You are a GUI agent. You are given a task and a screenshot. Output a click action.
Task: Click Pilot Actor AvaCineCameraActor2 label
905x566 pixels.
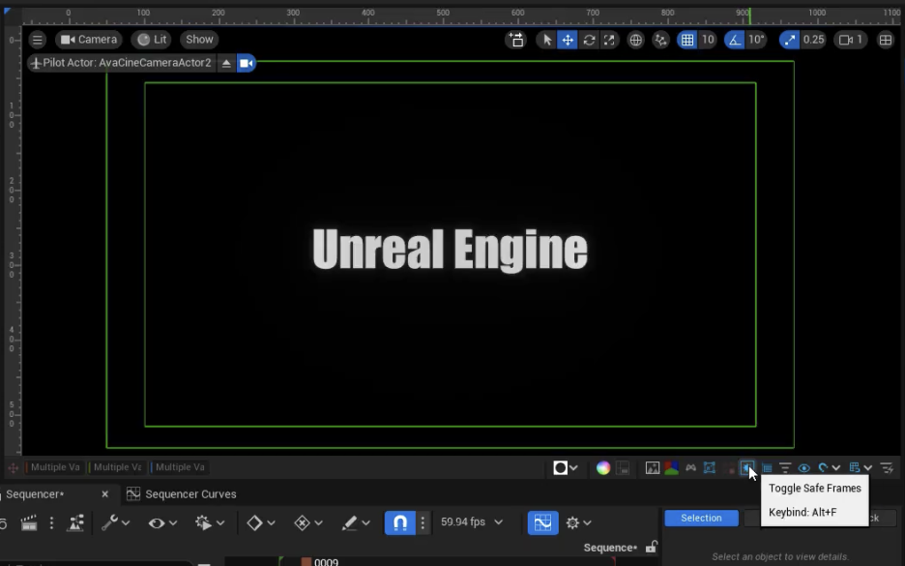tap(121, 63)
